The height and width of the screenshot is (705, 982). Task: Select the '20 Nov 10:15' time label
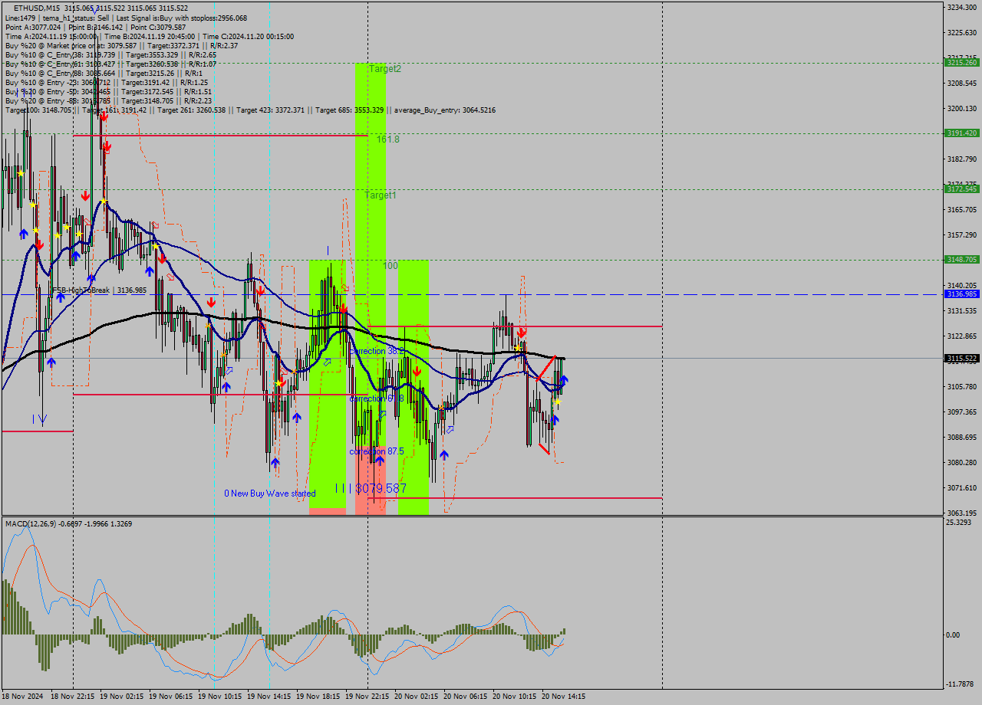click(x=514, y=697)
